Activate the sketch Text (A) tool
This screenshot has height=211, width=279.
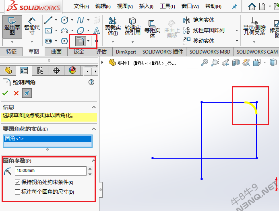(x=97, y=31)
